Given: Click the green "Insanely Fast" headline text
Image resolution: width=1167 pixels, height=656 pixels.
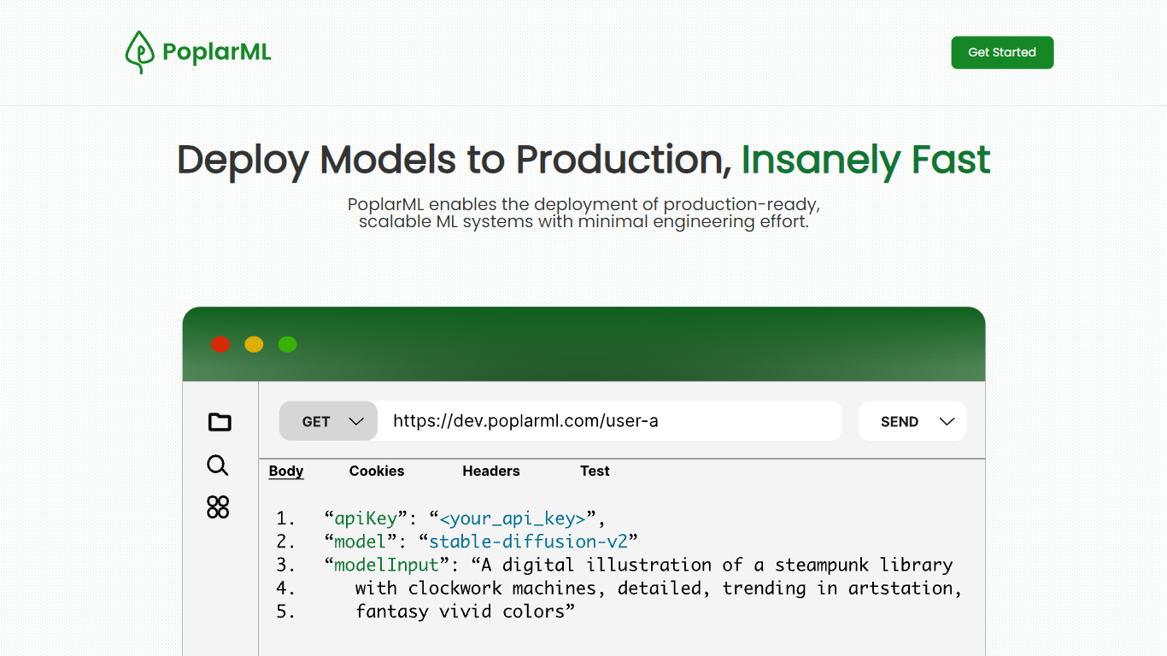Looking at the screenshot, I should [865, 160].
